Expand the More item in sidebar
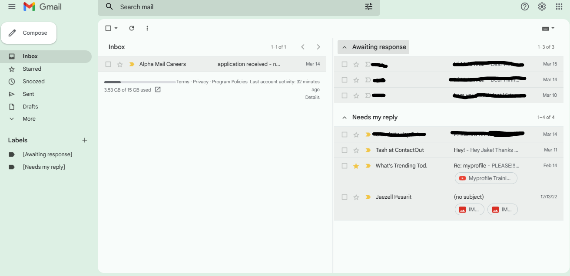Image resolution: width=570 pixels, height=276 pixels. point(29,119)
